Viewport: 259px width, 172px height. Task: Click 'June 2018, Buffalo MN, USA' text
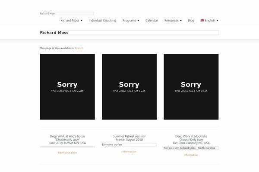point(67,143)
